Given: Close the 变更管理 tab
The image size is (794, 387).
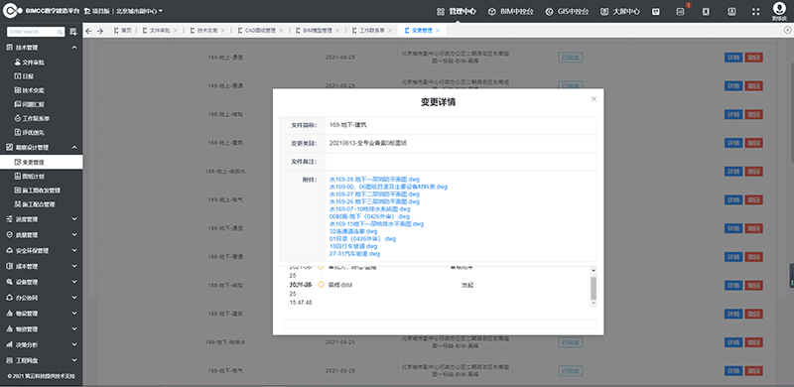Looking at the screenshot, I should pyautogui.click(x=438, y=31).
